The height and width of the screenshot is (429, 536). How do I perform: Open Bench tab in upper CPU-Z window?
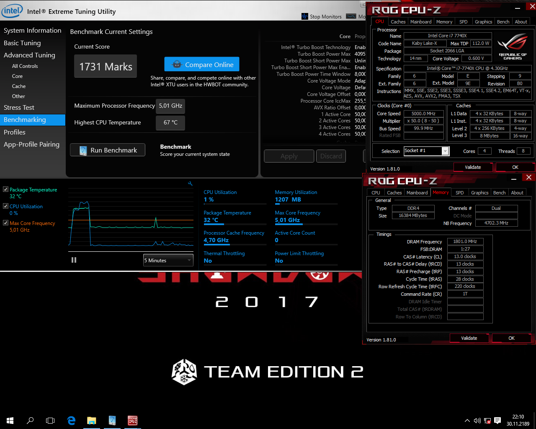tap(503, 22)
